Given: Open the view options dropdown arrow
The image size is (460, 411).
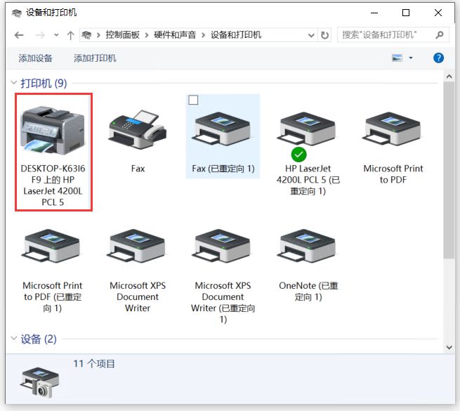Looking at the screenshot, I should pos(411,58).
